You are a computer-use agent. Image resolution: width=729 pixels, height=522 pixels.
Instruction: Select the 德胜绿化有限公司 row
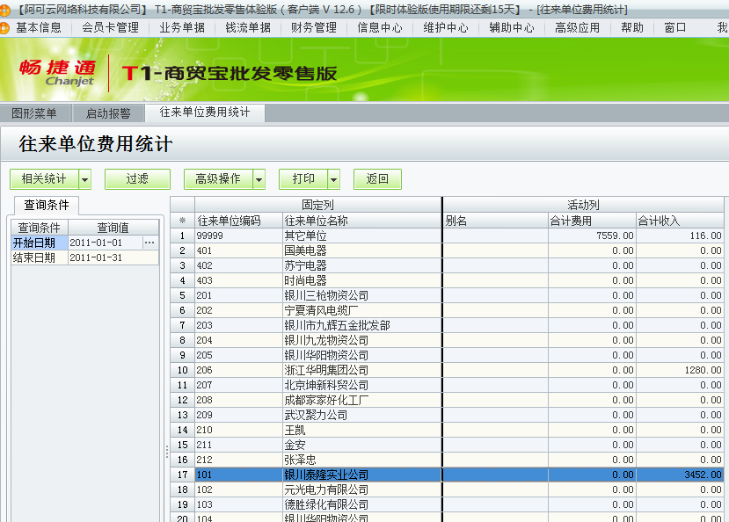pyautogui.click(x=448, y=504)
